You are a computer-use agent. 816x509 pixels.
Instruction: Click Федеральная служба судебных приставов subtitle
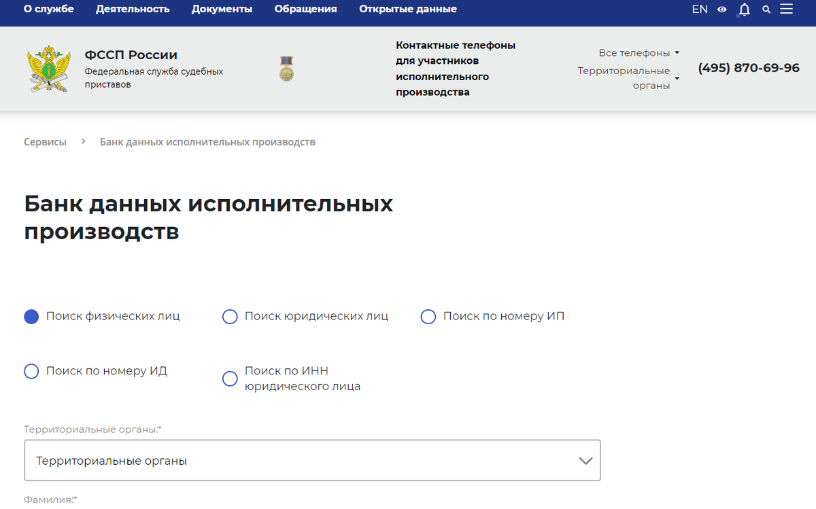[x=154, y=78]
